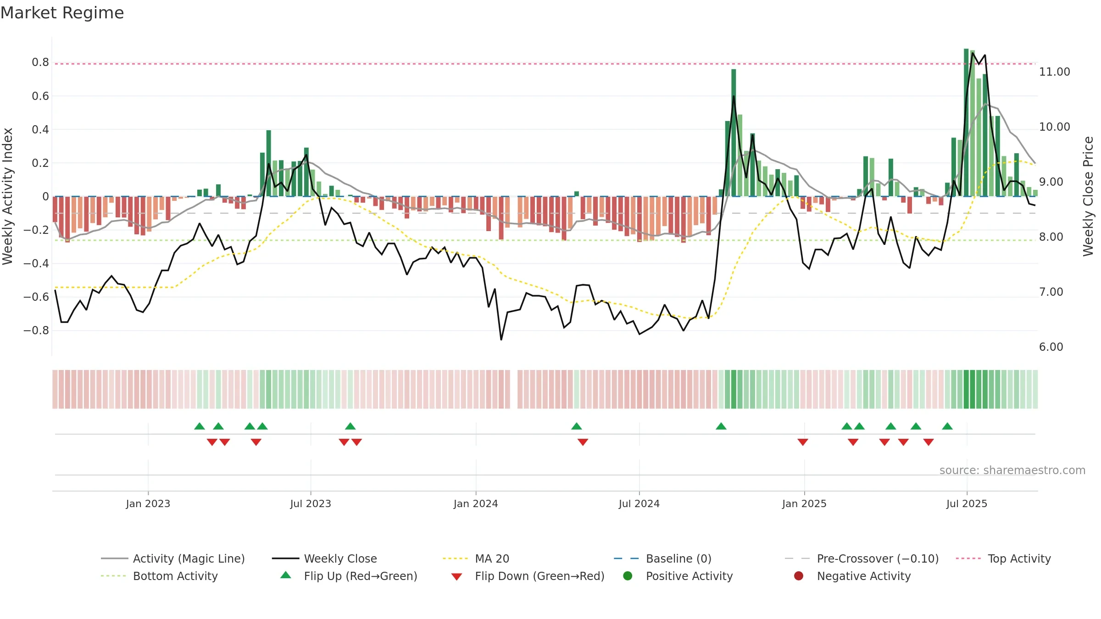Click the dark green heatmap stripe at Oct 2024
The width and height of the screenshot is (1101, 619).
[734, 389]
